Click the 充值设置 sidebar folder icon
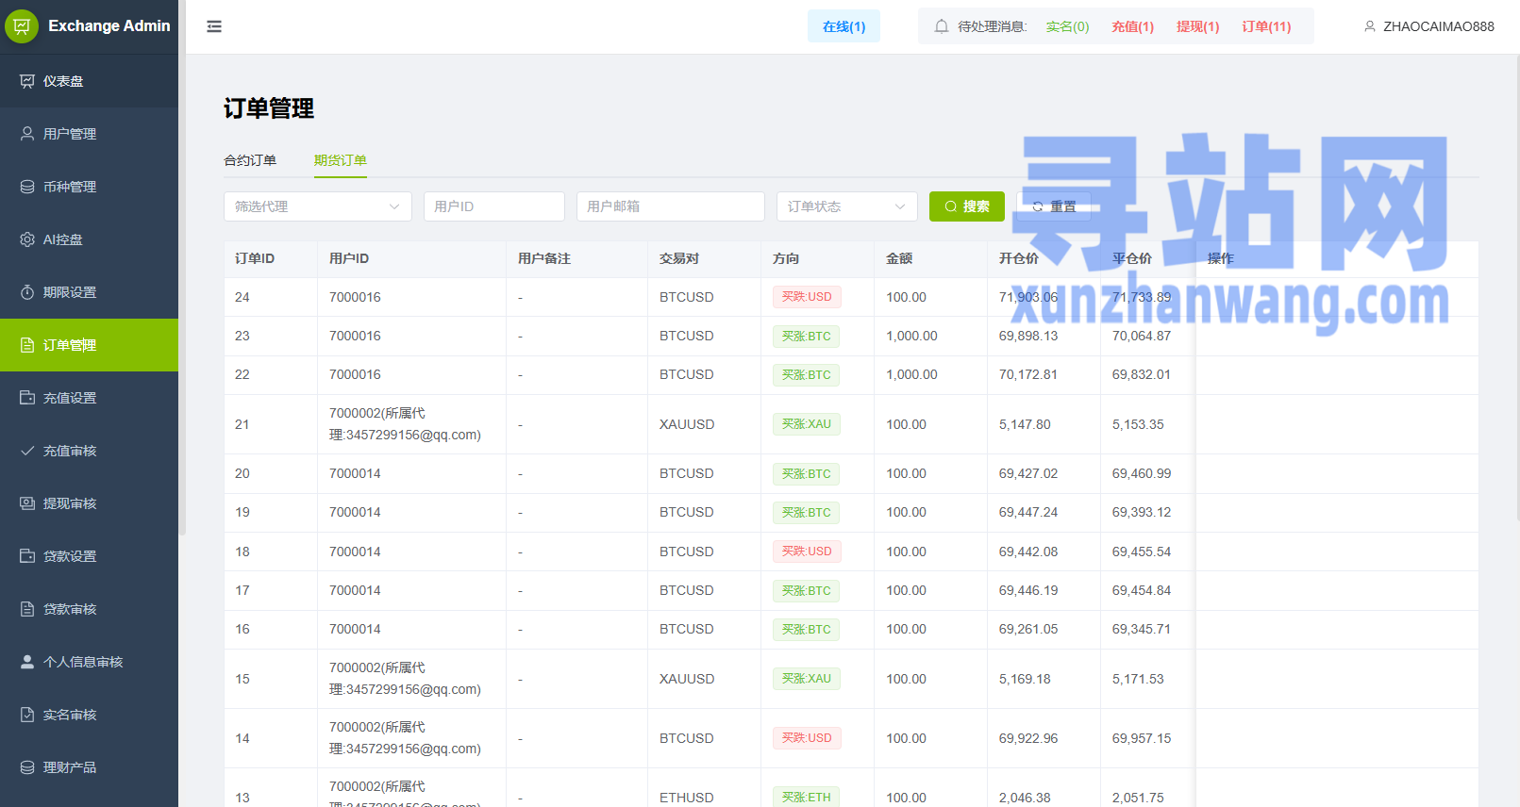This screenshot has height=807, width=1520. point(27,398)
